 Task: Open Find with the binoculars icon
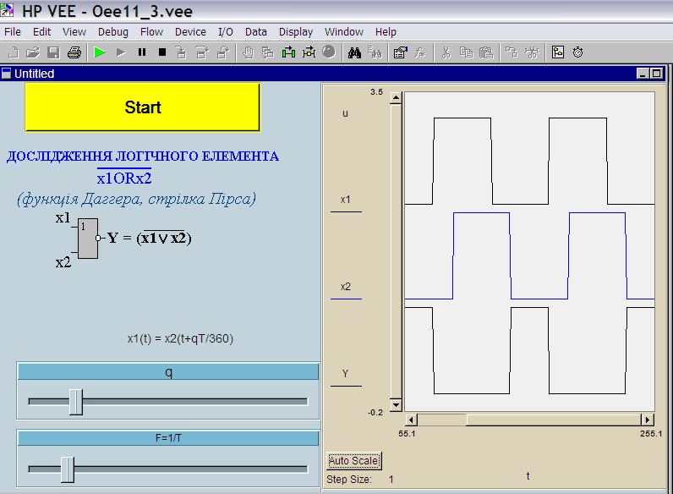(x=354, y=52)
